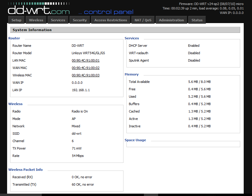The image size is (252, 196).
Task: Open the Security tab
Action: coord(79,20)
